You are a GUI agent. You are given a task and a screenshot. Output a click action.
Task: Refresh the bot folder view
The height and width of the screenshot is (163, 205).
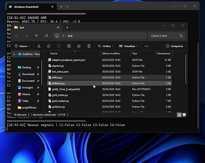pos(46,36)
